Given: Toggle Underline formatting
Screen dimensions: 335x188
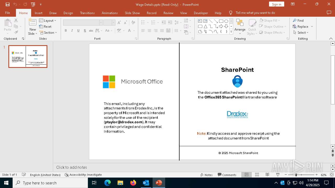Looking at the screenshot, I should click(78, 31).
